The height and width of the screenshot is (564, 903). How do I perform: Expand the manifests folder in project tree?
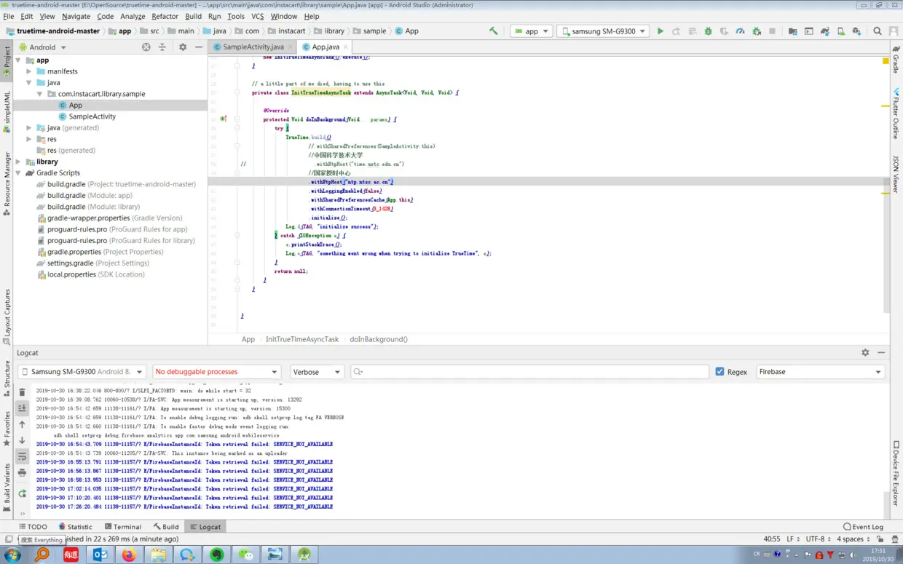[x=29, y=71]
